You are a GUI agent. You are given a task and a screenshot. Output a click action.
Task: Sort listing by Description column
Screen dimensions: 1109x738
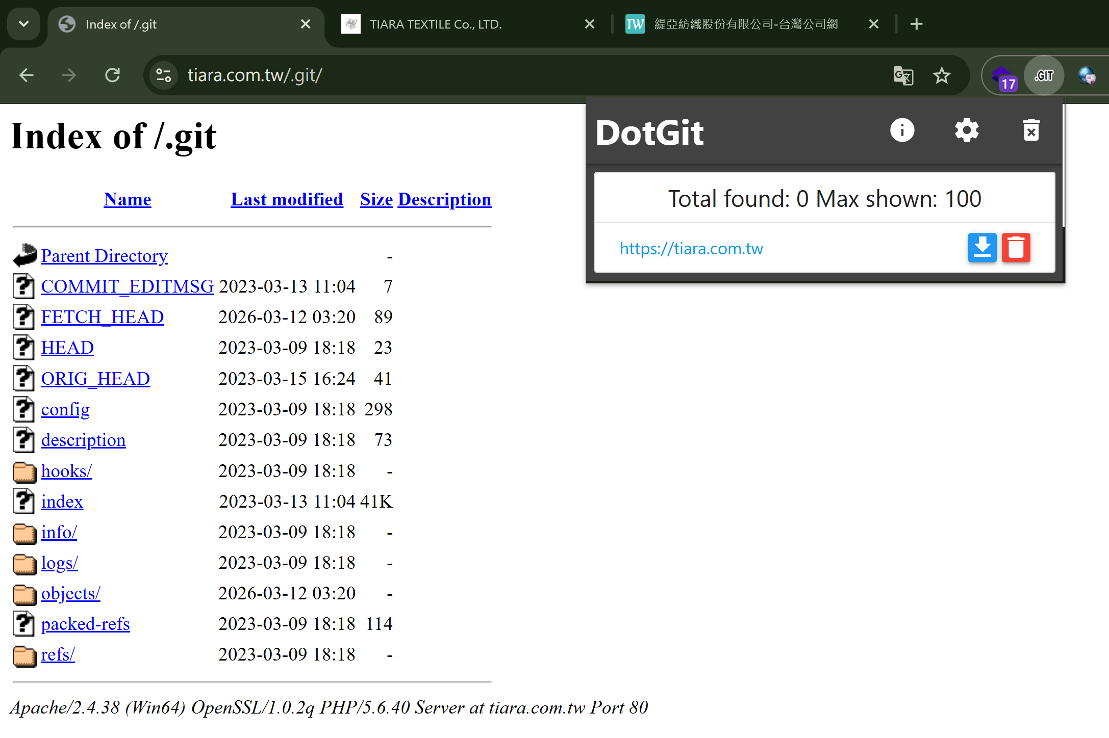[x=444, y=199]
